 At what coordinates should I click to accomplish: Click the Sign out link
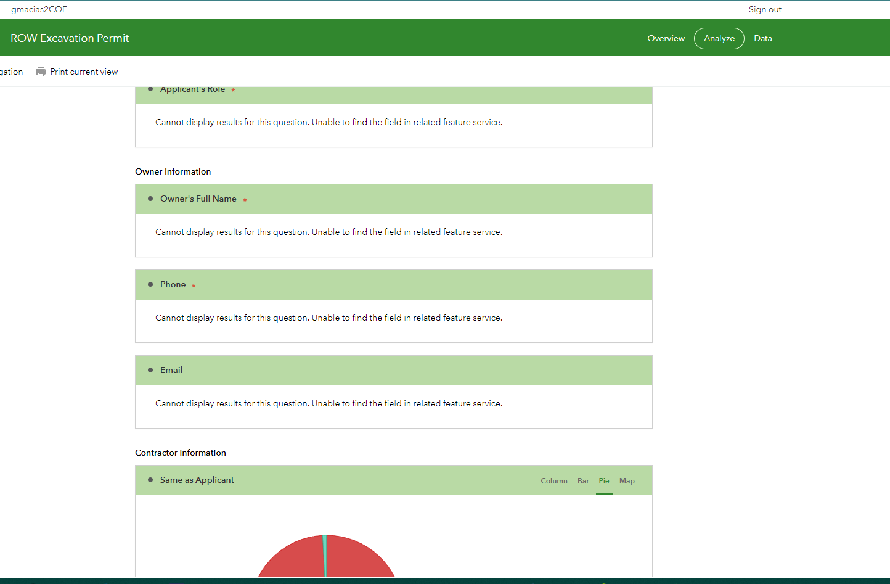765,9
